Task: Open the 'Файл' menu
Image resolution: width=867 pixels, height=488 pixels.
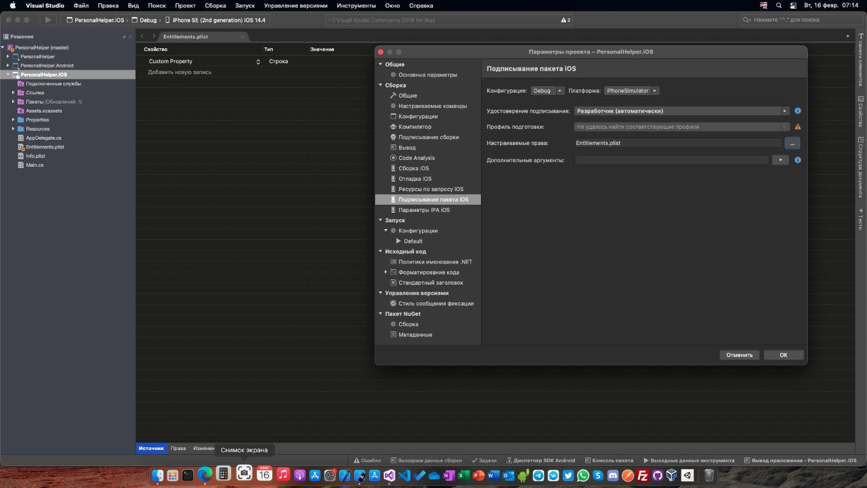Action: click(x=81, y=5)
